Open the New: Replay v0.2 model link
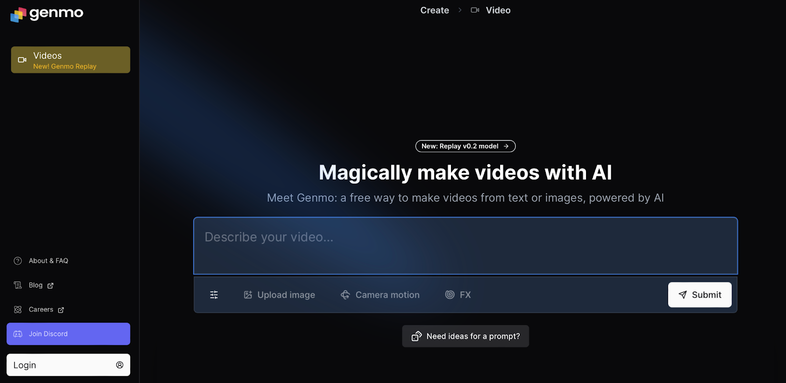 point(465,146)
